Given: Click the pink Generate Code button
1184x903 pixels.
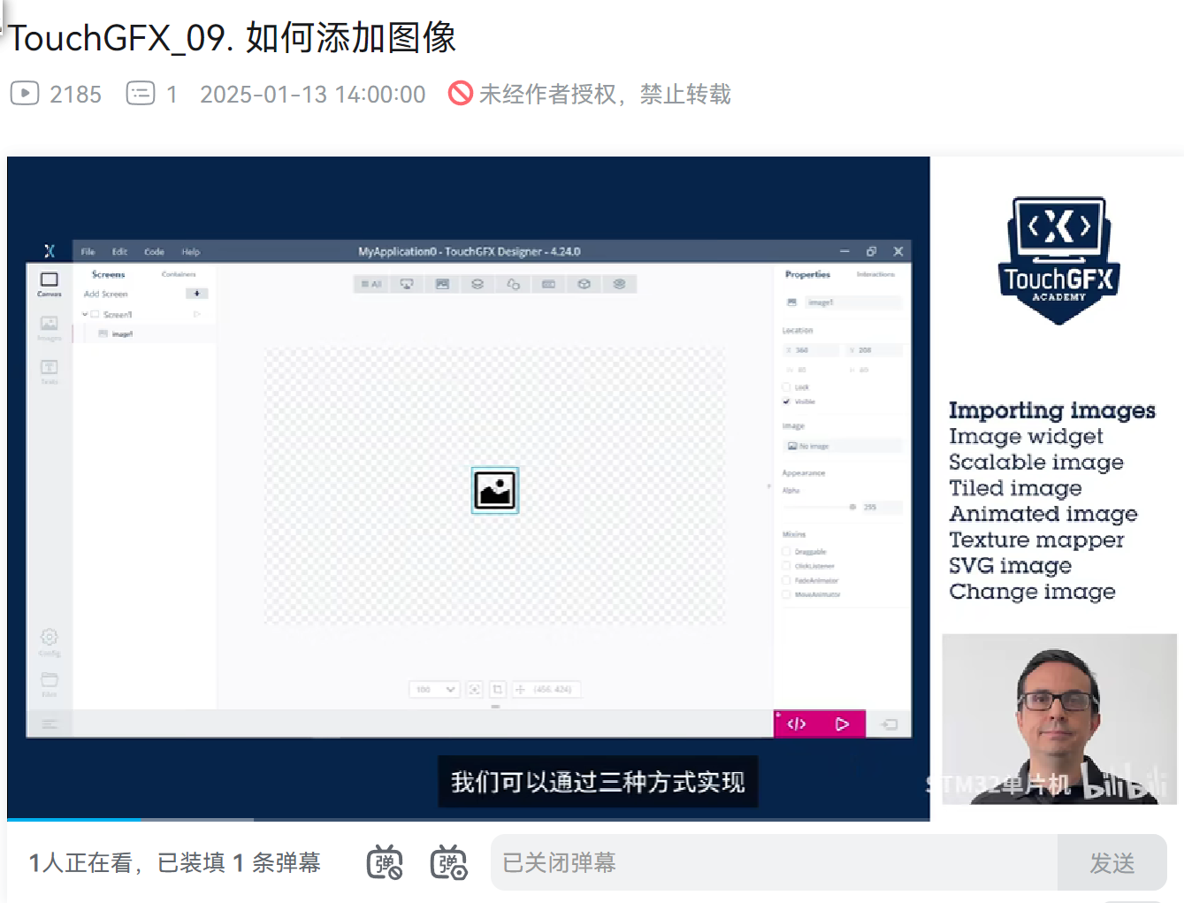Looking at the screenshot, I should tap(797, 724).
